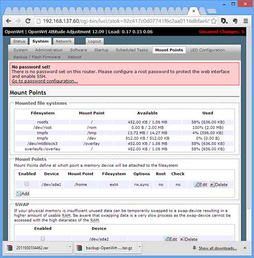Click the address bar URL field
This screenshot has width=254, height=258.
click(x=126, y=21)
